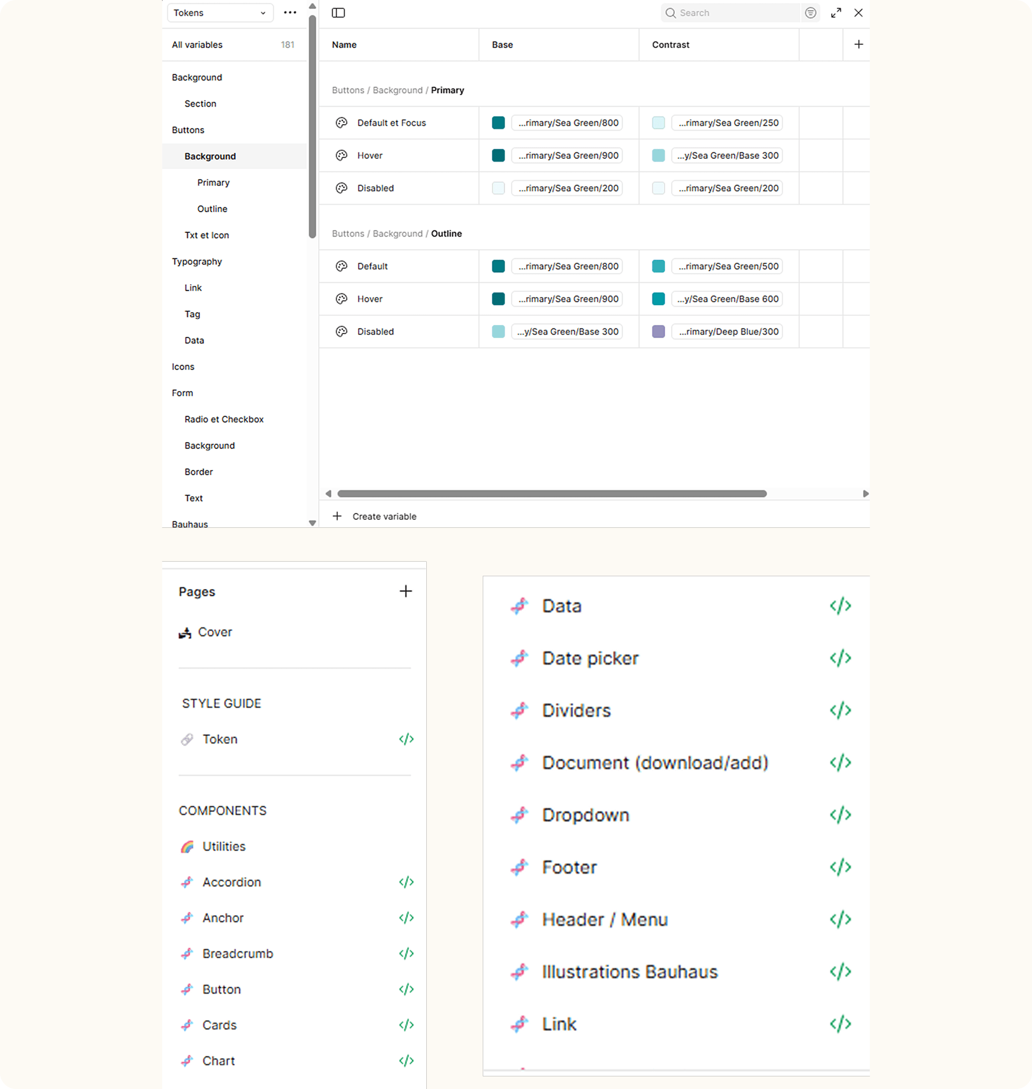1032x1089 pixels.
Task: Click Deep Blue/300 color swatch
Action: [658, 331]
